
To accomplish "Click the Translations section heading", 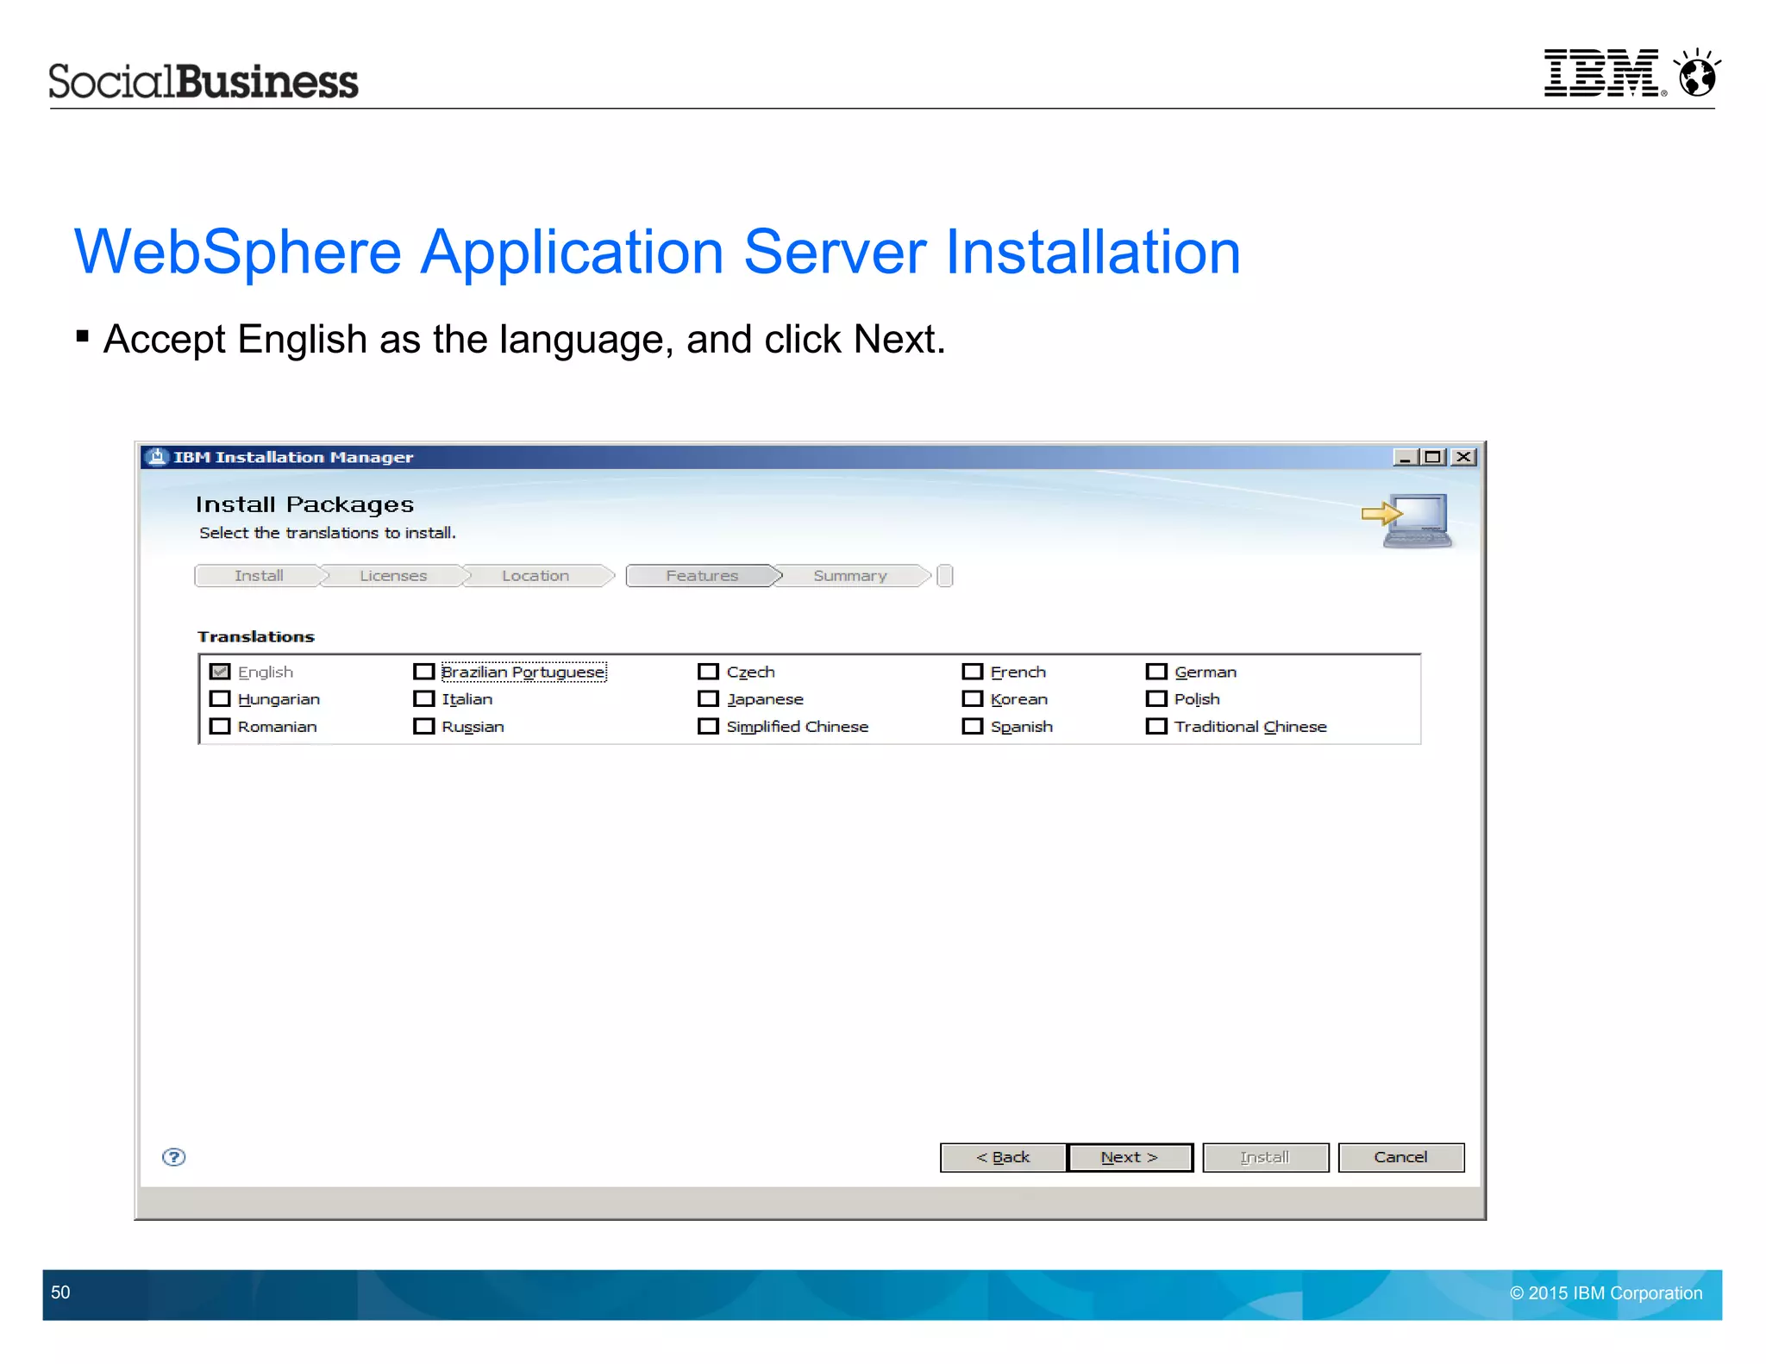I will click(256, 637).
